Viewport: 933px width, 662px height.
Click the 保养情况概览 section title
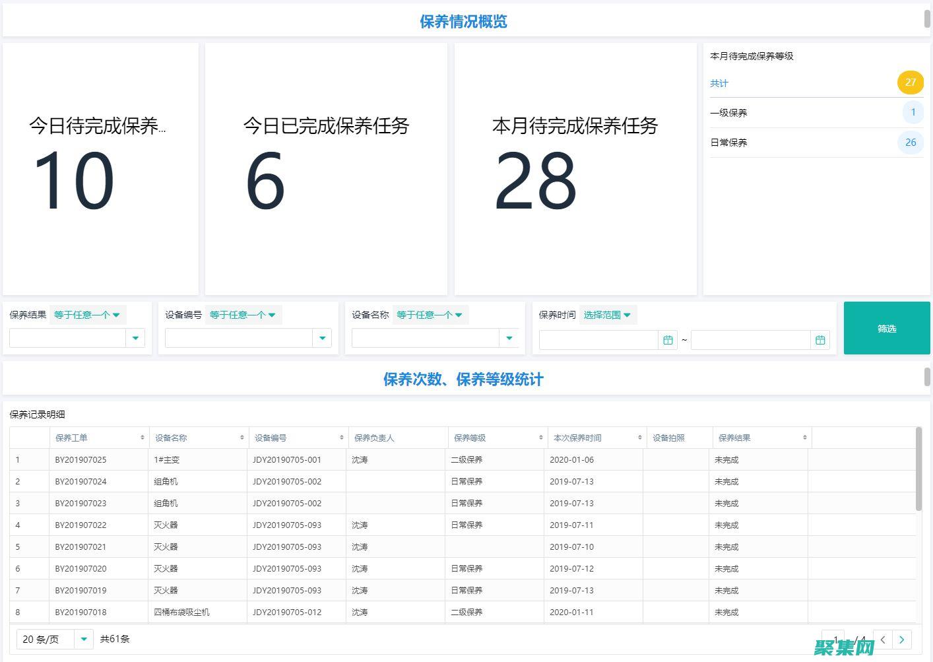pyautogui.click(x=463, y=21)
